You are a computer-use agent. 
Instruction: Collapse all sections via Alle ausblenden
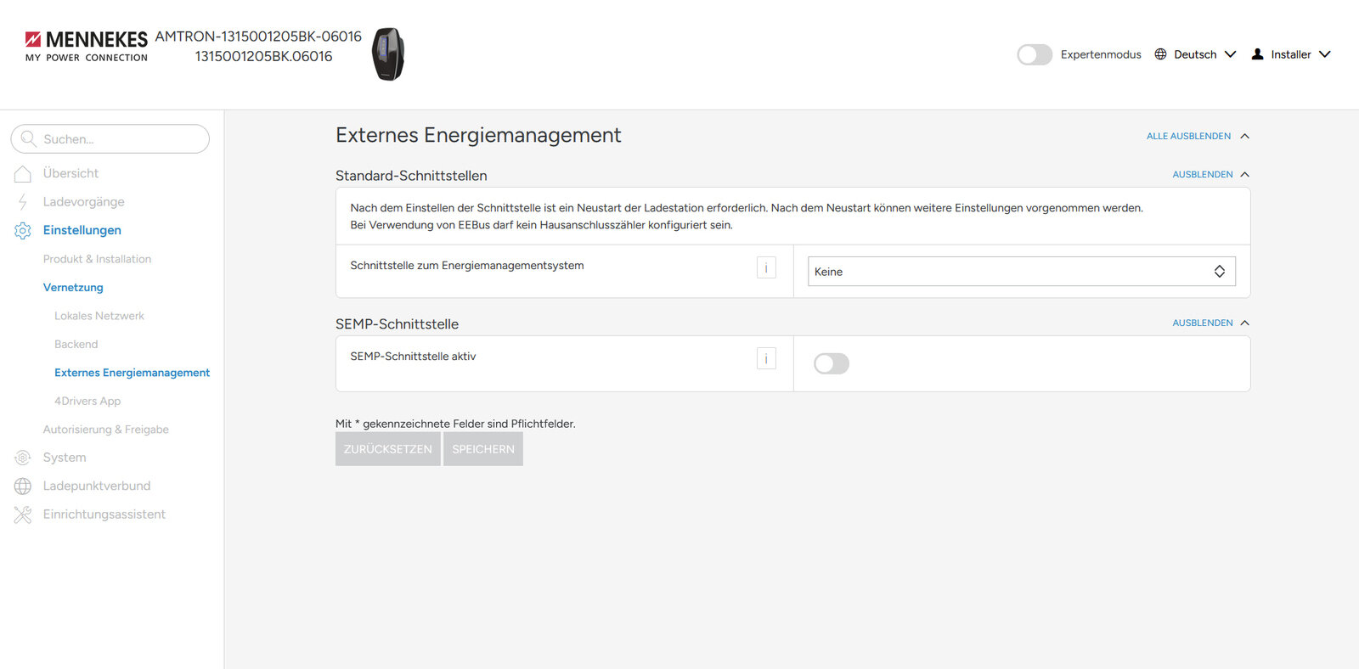coord(1198,136)
